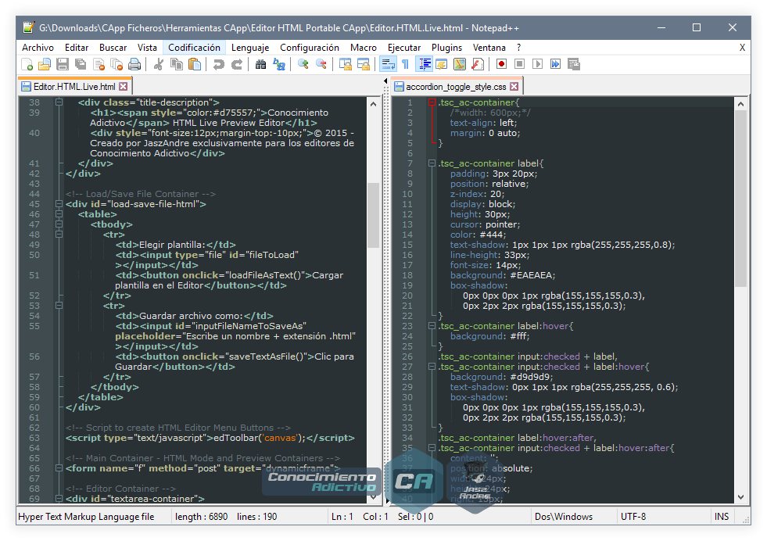
Task: Open the Codificación menu
Action: 194,47
